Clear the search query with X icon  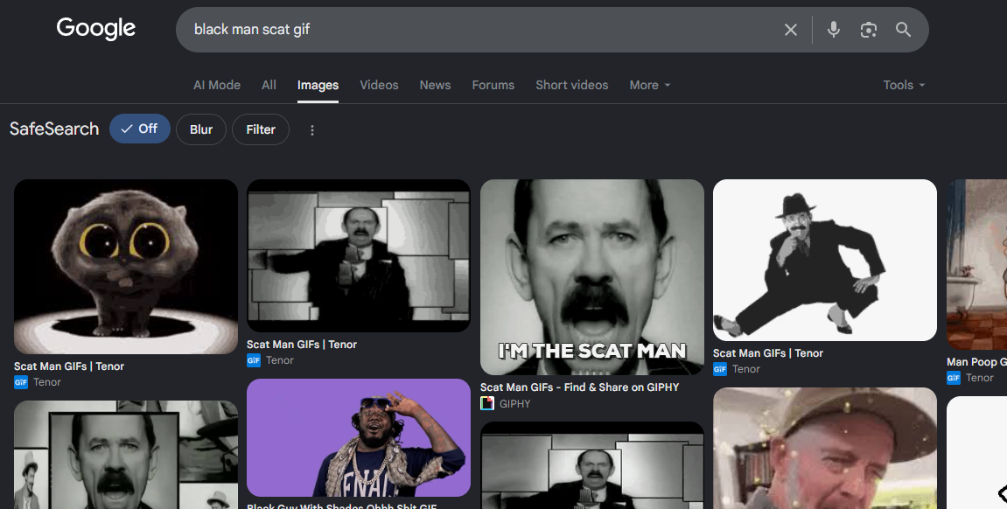[x=791, y=30]
